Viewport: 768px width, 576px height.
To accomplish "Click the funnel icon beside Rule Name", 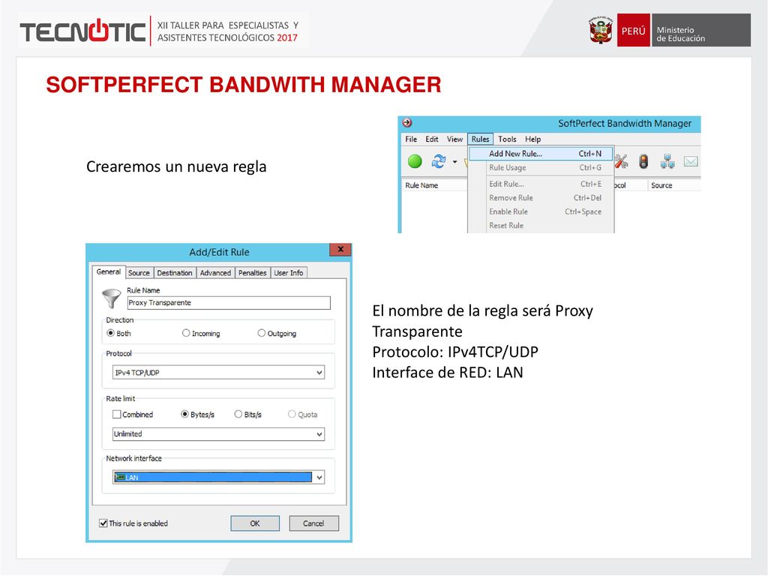I will (x=111, y=298).
